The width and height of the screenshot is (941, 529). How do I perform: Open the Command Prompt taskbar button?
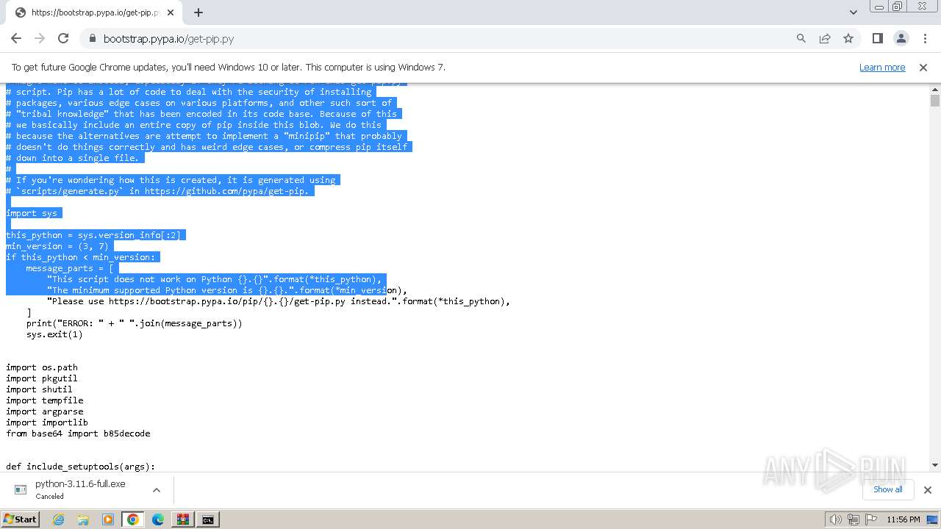click(x=208, y=519)
